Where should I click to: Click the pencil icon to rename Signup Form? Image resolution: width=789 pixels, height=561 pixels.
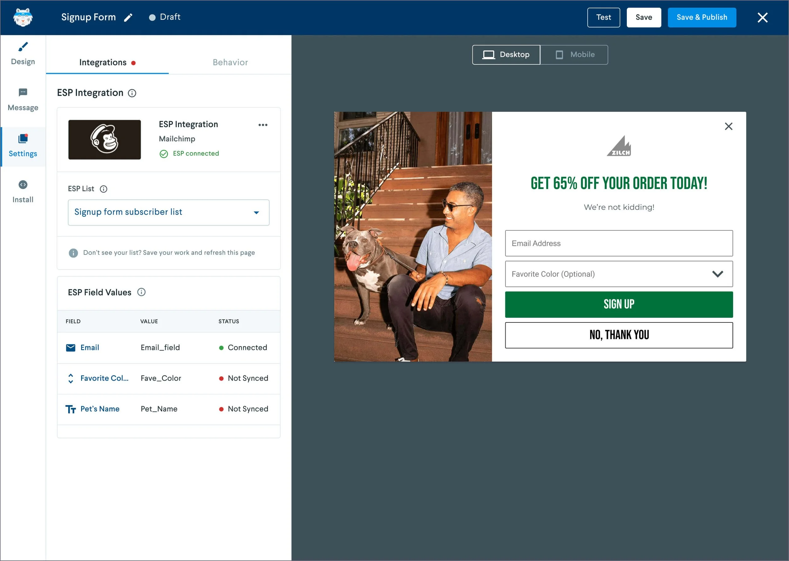click(128, 18)
